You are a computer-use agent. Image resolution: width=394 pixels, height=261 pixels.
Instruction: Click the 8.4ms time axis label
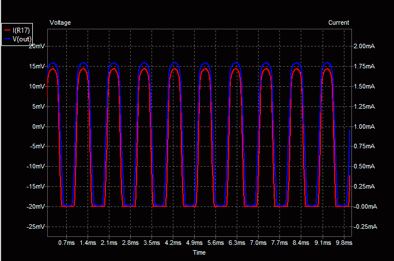(301, 243)
